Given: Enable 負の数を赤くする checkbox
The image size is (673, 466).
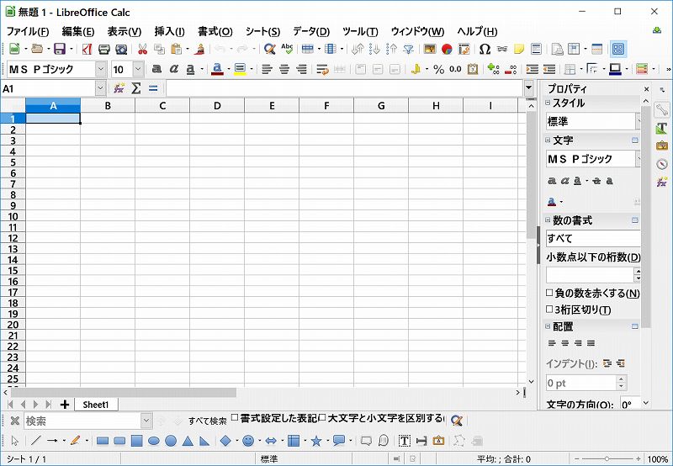Looking at the screenshot, I should tap(550, 294).
